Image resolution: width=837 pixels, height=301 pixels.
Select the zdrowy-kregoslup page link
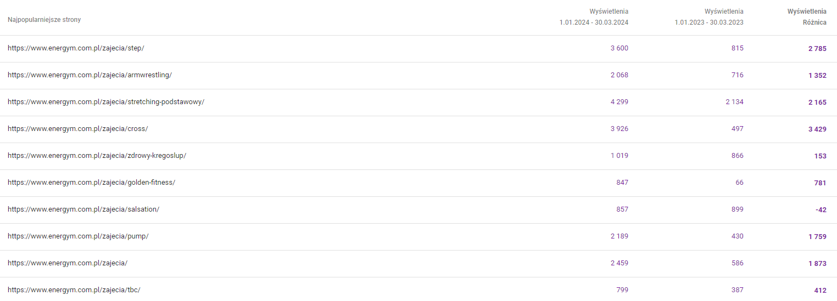(x=97, y=156)
